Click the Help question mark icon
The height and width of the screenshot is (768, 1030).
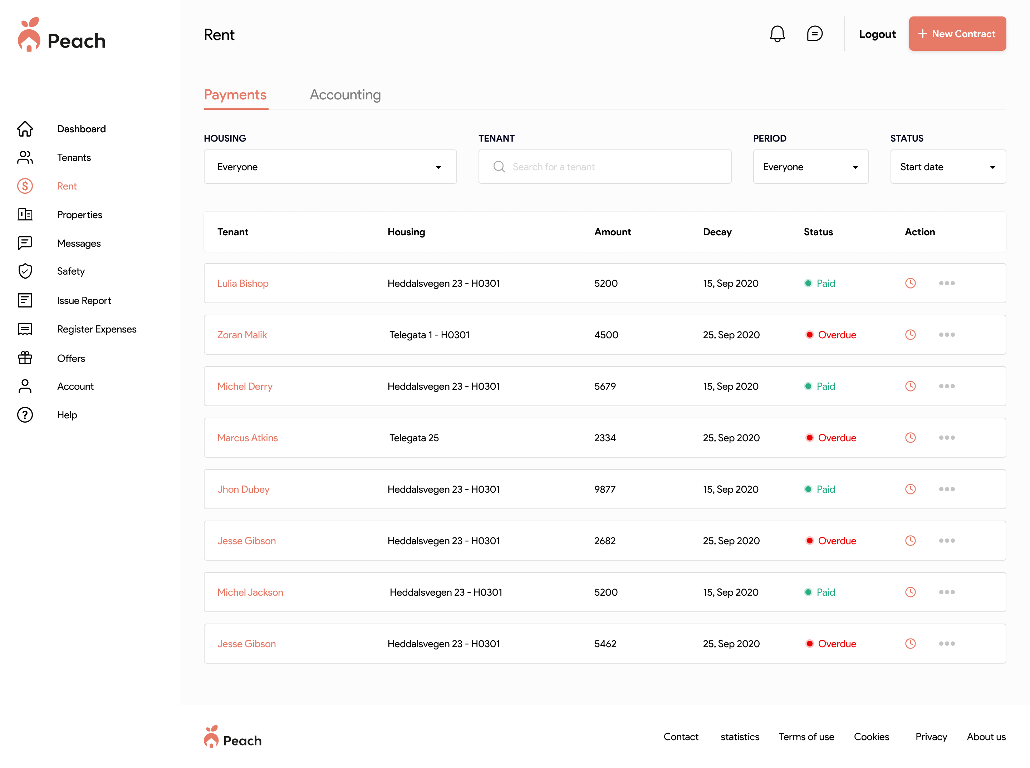click(x=25, y=415)
